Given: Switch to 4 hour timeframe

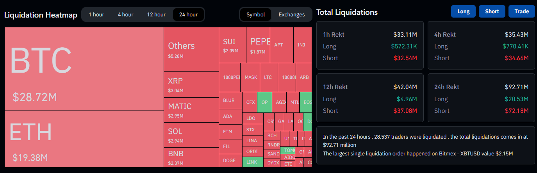Looking at the screenshot, I should [125, 15].
